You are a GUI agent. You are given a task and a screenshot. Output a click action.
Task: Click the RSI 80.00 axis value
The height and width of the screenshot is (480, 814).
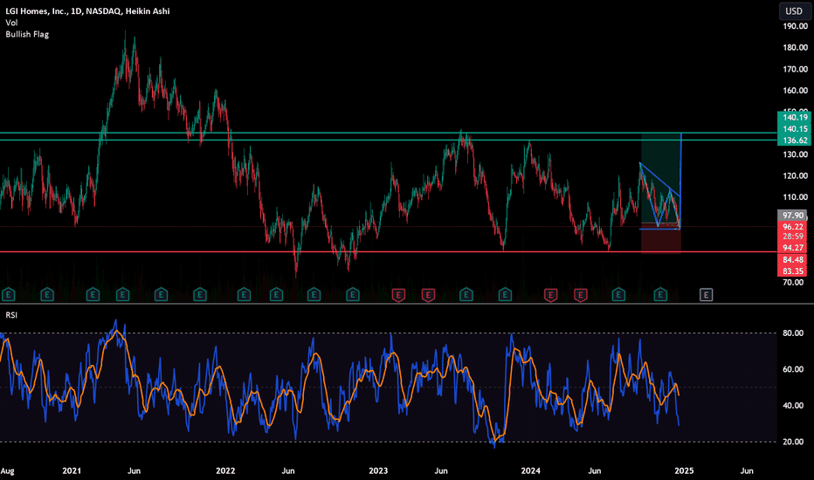pyautogui.click(x=793, y=333)
